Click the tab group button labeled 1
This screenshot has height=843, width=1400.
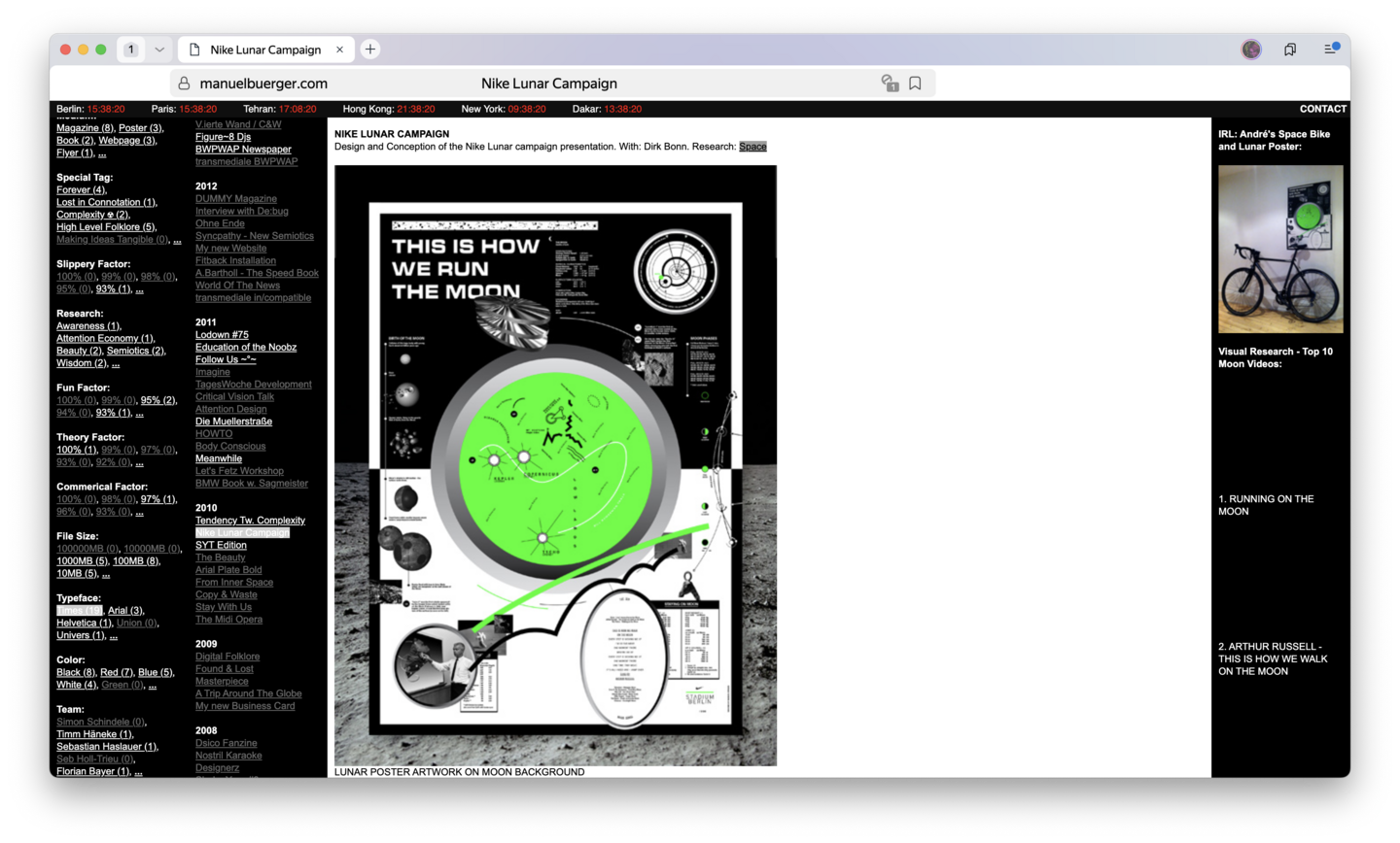tap(131, 50)
